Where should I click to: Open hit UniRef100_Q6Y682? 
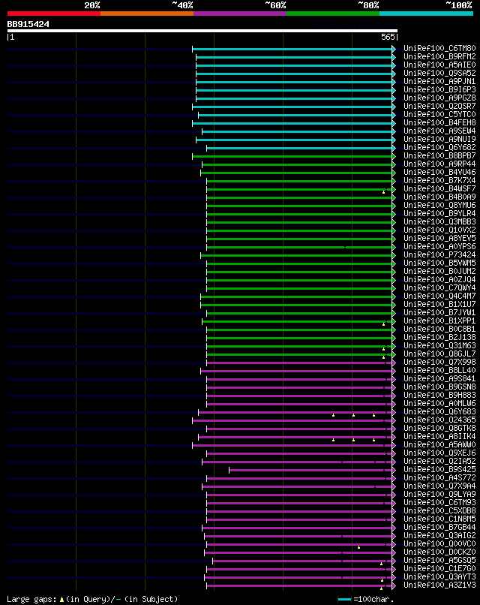click(439, 148)
